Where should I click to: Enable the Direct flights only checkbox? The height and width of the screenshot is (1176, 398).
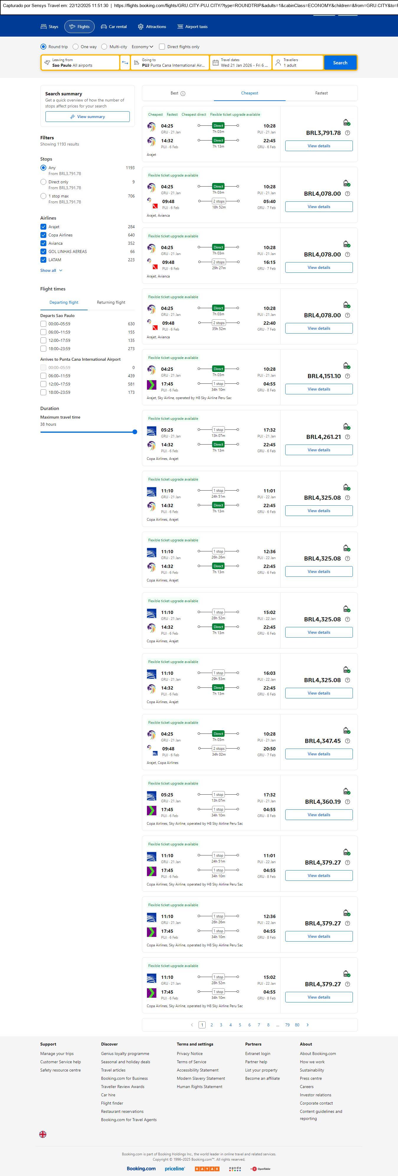162,47
